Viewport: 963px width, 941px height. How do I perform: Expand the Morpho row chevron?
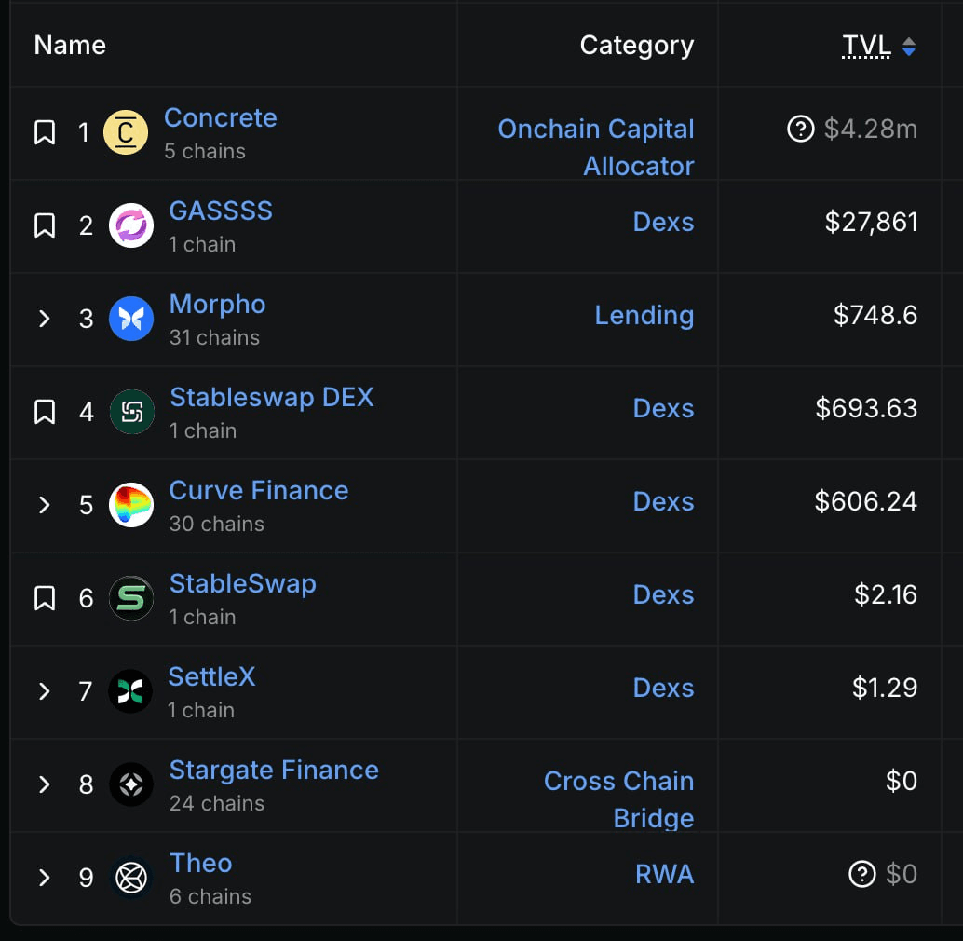click(x=44, y=319)
